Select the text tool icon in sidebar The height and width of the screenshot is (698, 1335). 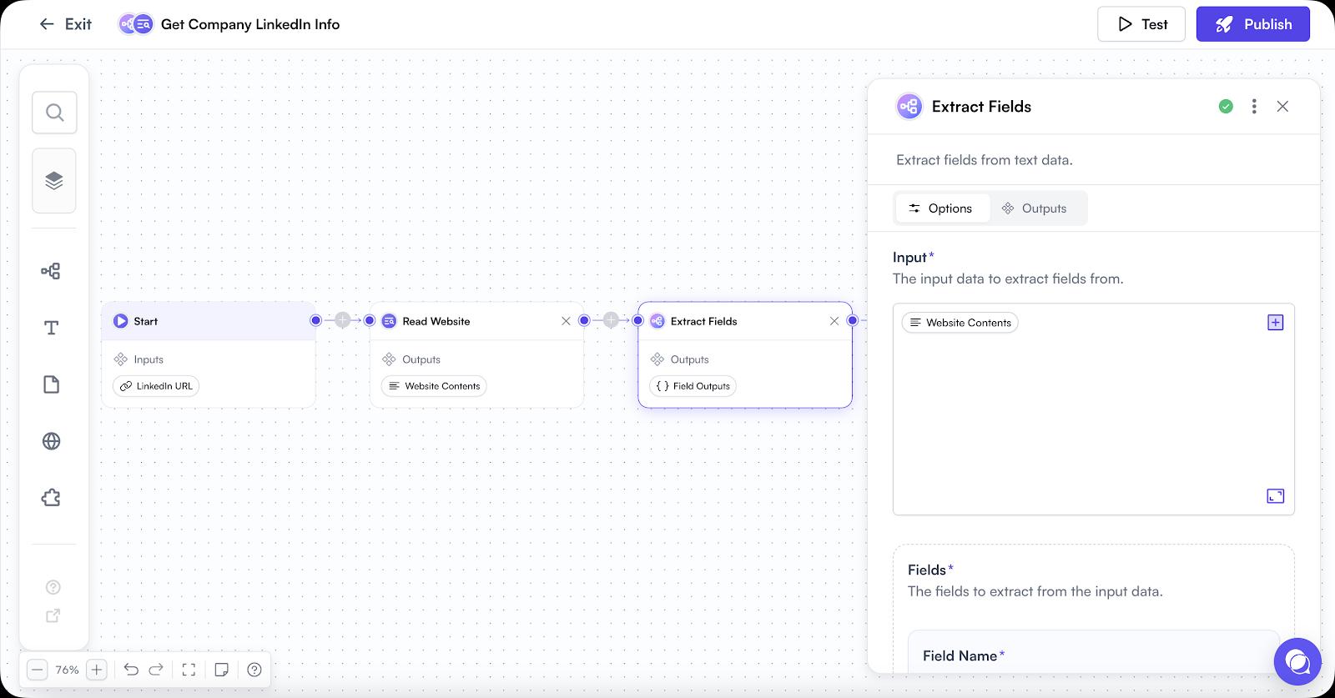[x=51, y=328]
